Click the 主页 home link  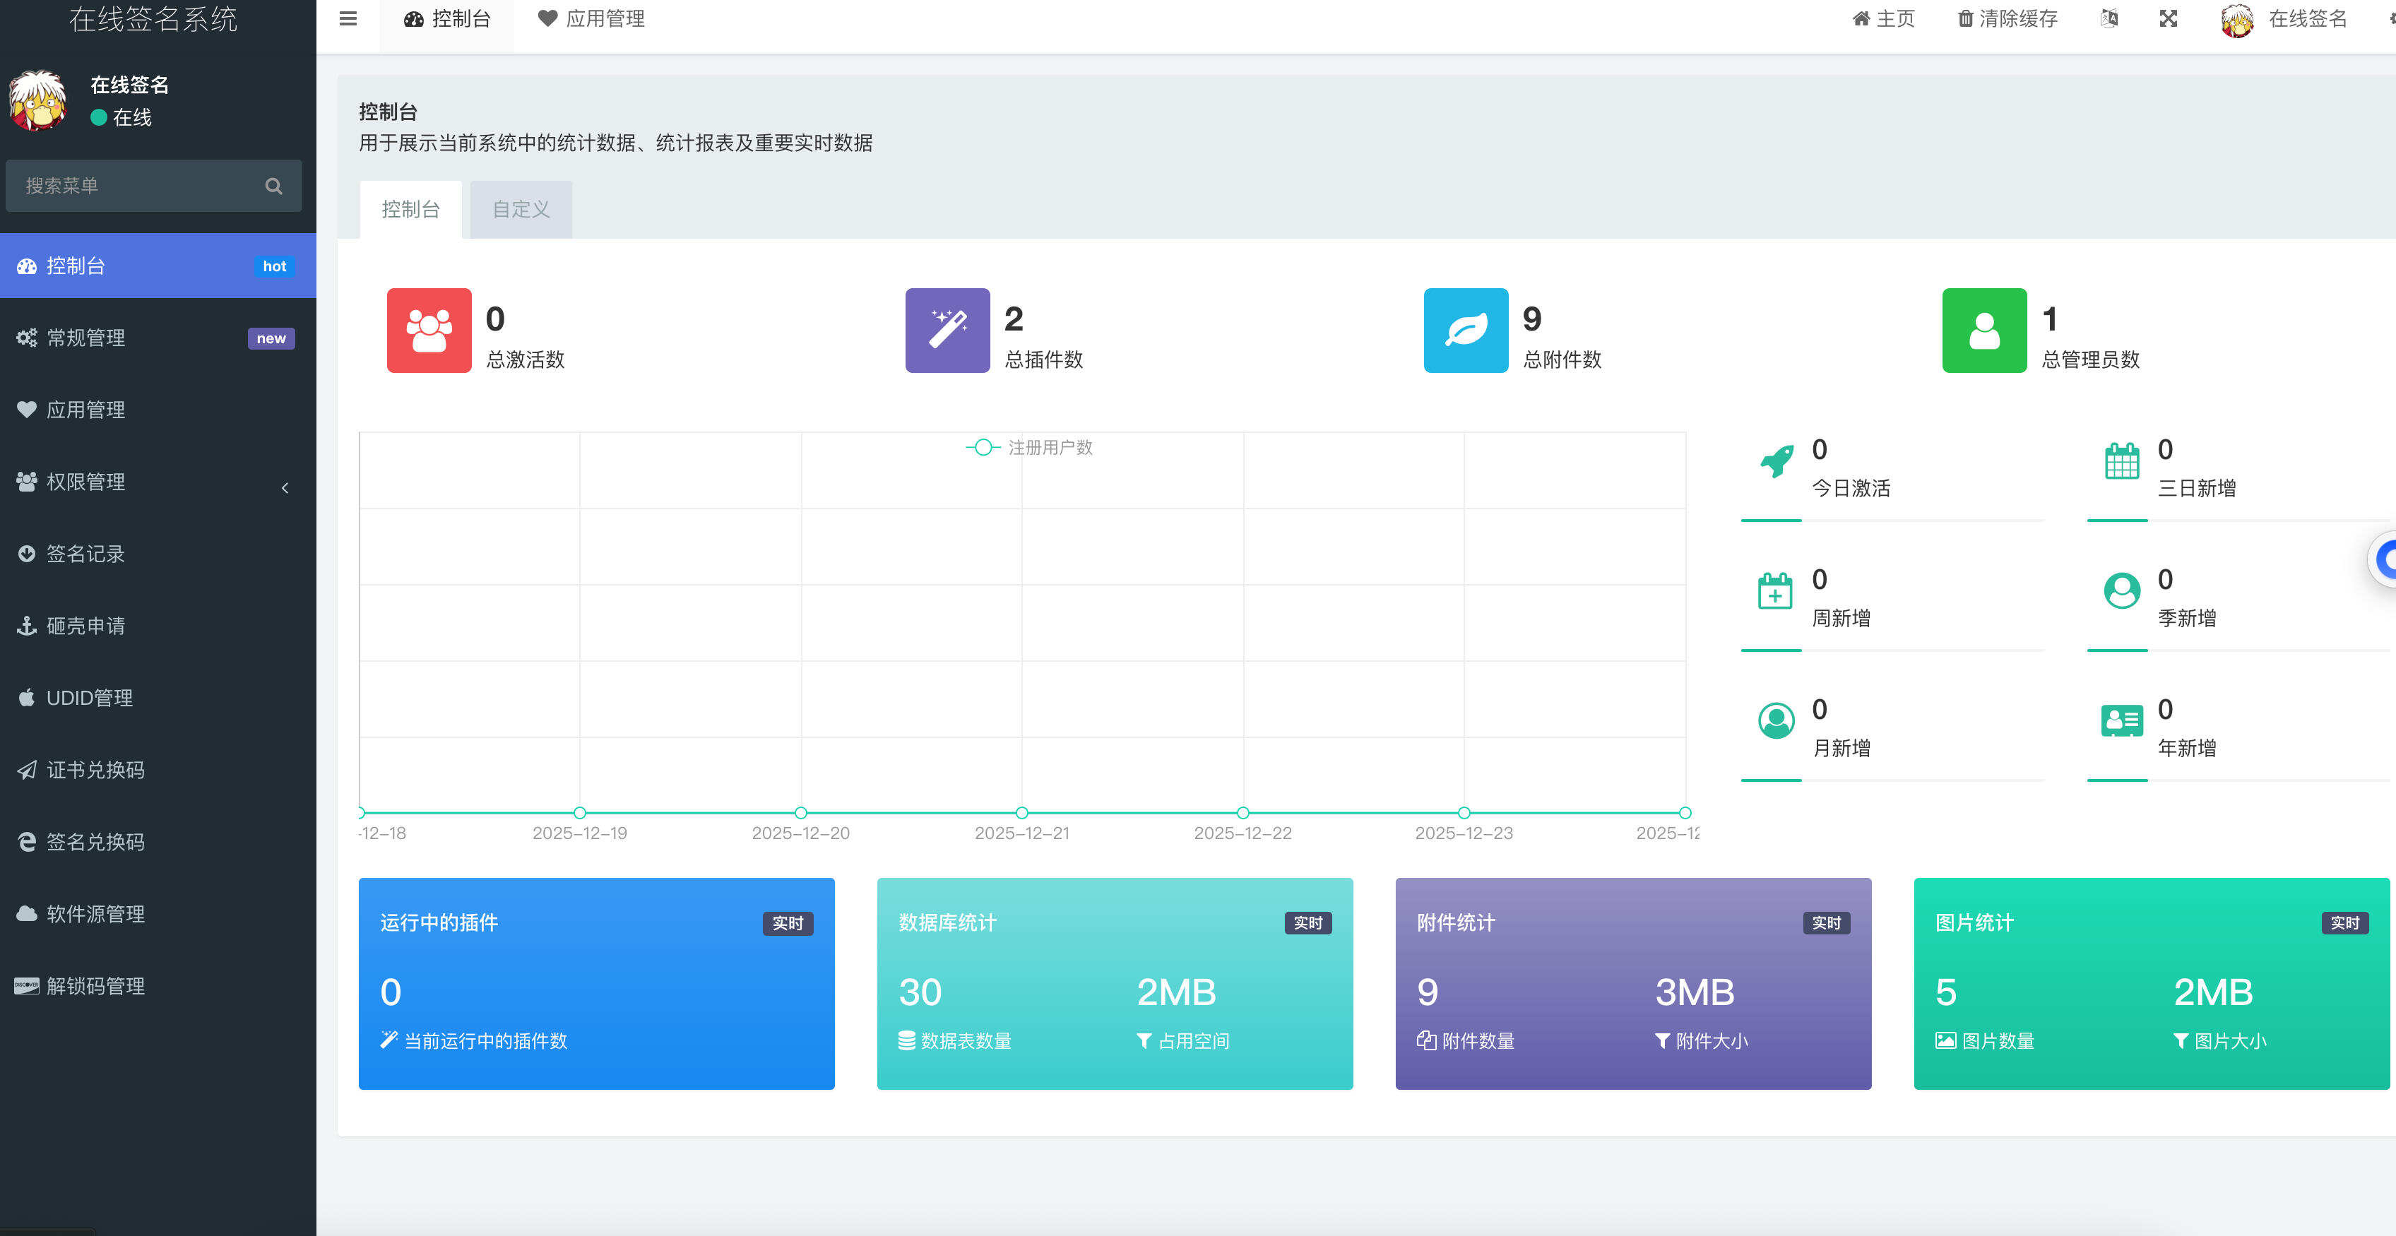[x=1883, y=18]
